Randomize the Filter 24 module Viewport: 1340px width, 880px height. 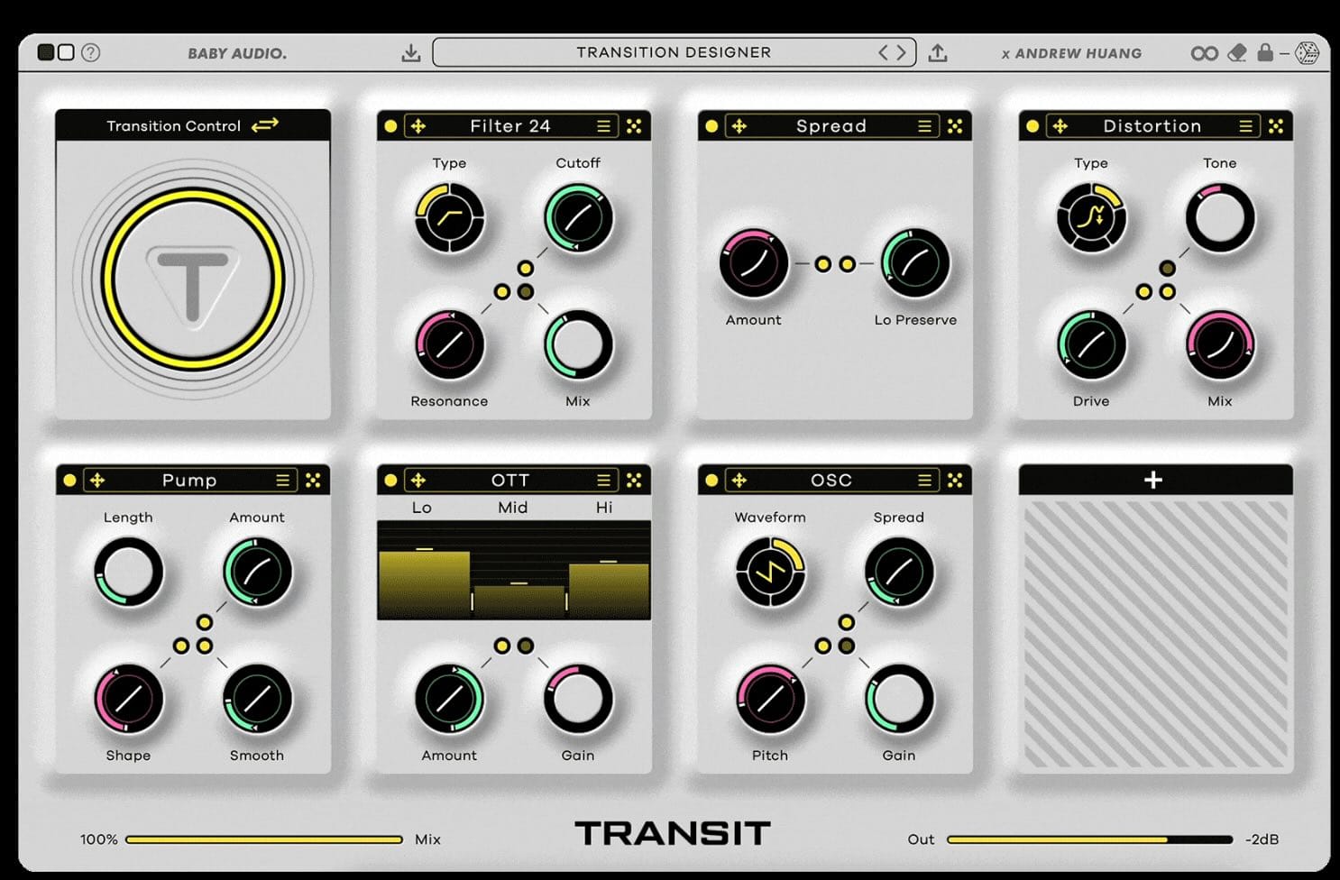tap(634, 126)
